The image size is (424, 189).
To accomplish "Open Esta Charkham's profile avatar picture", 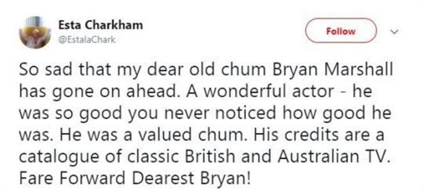I will coord(35,32).
